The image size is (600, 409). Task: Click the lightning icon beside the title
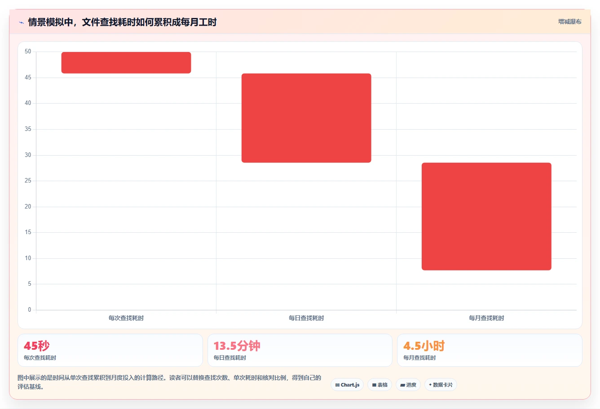21,22
